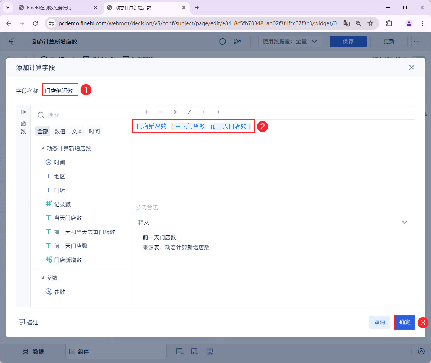
Task: Insert the minus operator
Action: click(x=161, y=112)
